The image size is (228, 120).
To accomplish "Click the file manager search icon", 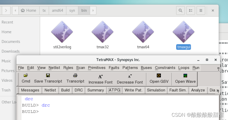I will (x=181, y=10).
